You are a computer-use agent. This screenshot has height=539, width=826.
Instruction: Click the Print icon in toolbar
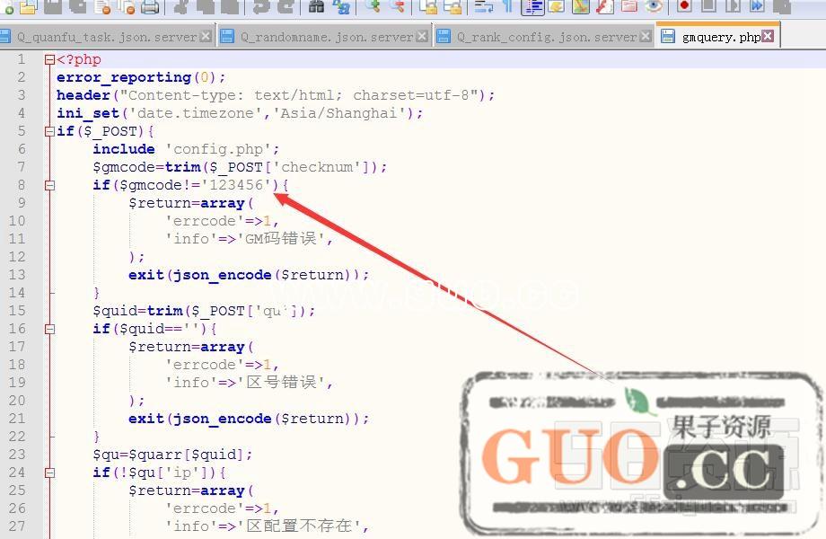(x=150, y=7)
